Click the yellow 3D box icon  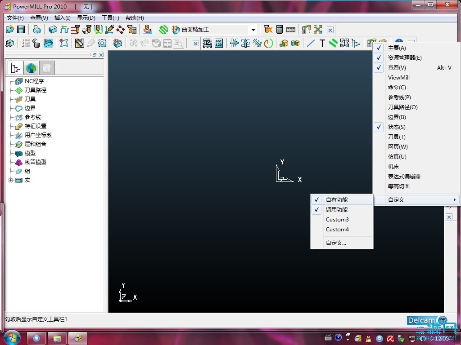284,44
